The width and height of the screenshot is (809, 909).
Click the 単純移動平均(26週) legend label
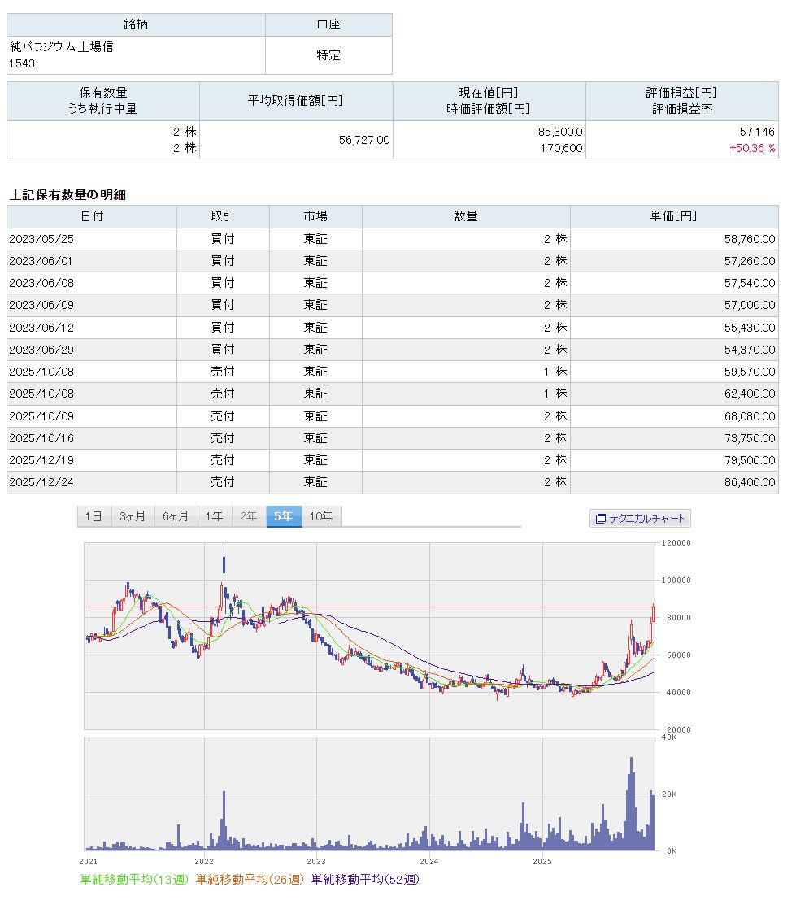(250, 879)
